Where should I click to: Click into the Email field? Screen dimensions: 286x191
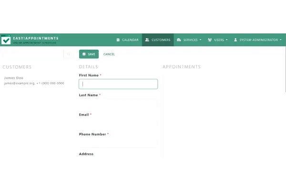[x=118, y=123]
